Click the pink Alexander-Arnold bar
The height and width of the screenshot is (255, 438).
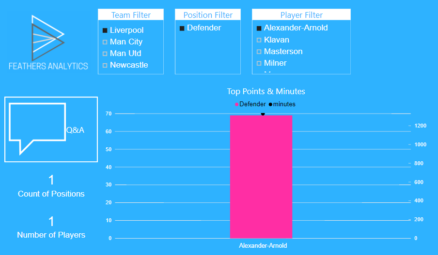[x=261, y=177]
